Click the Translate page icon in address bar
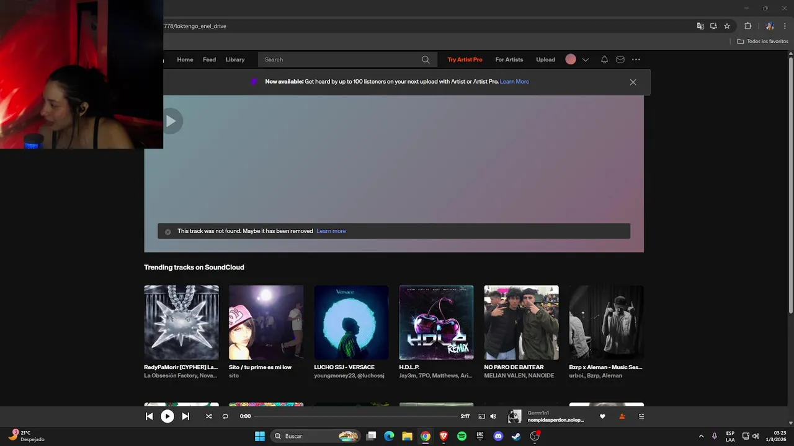Image resolution: width=794 pixels, height=446 pixels. coord(700,26)
